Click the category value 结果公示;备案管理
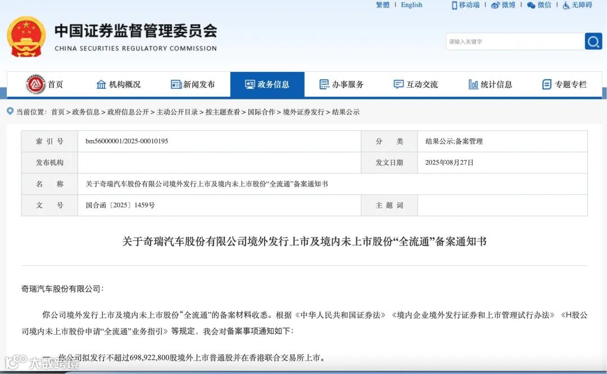Image resolution: width=607 pixels, height=374 pixels. coord(454,141)
